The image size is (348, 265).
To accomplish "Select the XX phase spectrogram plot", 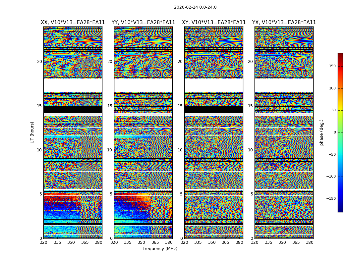I will 73,132.
